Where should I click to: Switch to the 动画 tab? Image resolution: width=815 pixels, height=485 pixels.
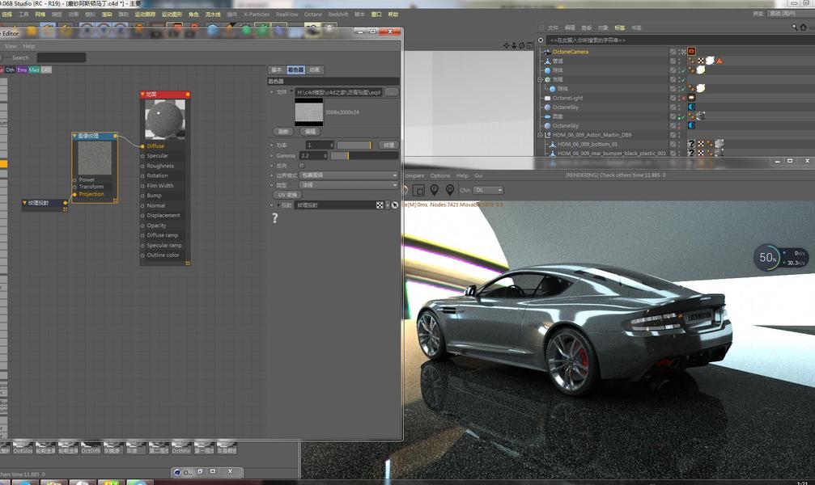coord(315,70)
